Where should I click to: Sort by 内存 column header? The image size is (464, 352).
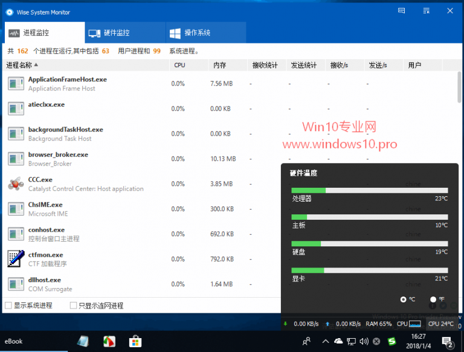click(x=228, y=65)
